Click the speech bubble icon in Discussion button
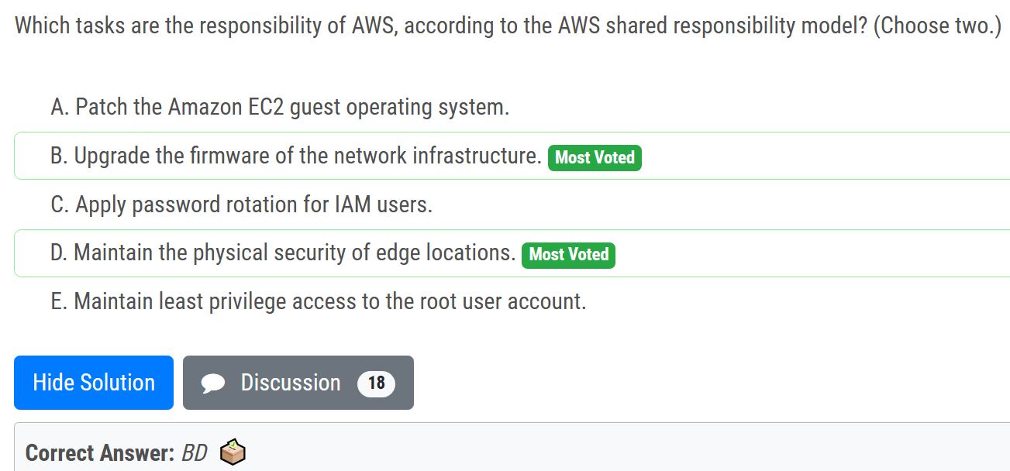Screen dimensions: 1010x471 [212, 383]
